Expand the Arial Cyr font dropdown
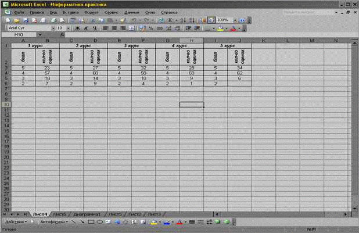The height and width of the screenshot is (233, 359). coord(53,28)
